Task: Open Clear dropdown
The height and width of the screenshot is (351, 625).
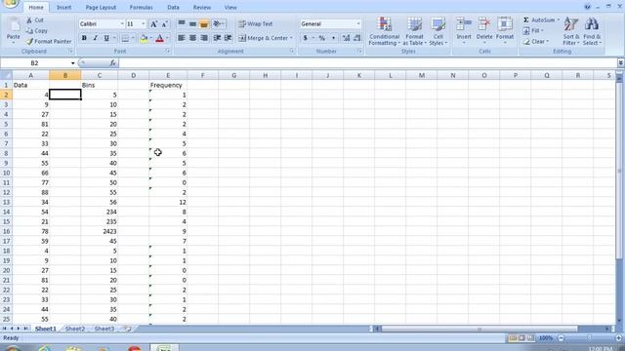Action: pos(536,41)
